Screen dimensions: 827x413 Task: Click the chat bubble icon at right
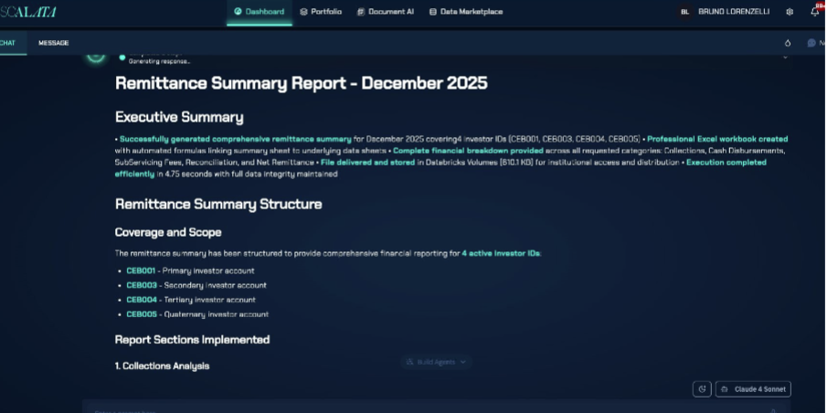coord(811,43)
